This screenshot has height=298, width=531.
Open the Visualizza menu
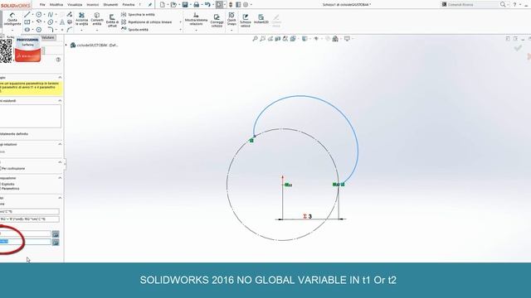pyautogui.click(x=75, y=5)
